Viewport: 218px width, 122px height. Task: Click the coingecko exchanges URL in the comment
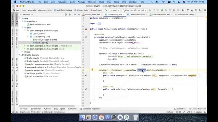tap(125, 48)
